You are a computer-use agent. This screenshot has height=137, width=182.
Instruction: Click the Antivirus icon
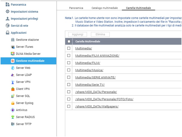point(13,110)
